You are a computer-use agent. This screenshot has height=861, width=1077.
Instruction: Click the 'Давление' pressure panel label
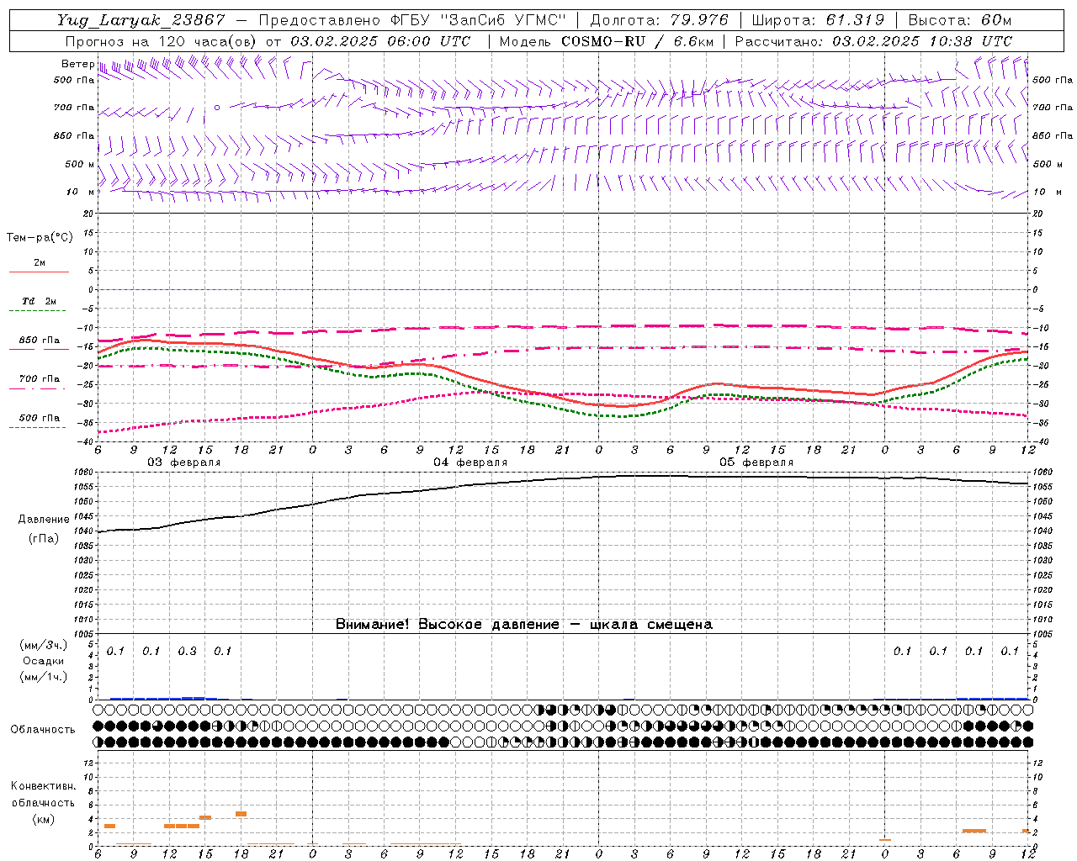coord(44,520)
